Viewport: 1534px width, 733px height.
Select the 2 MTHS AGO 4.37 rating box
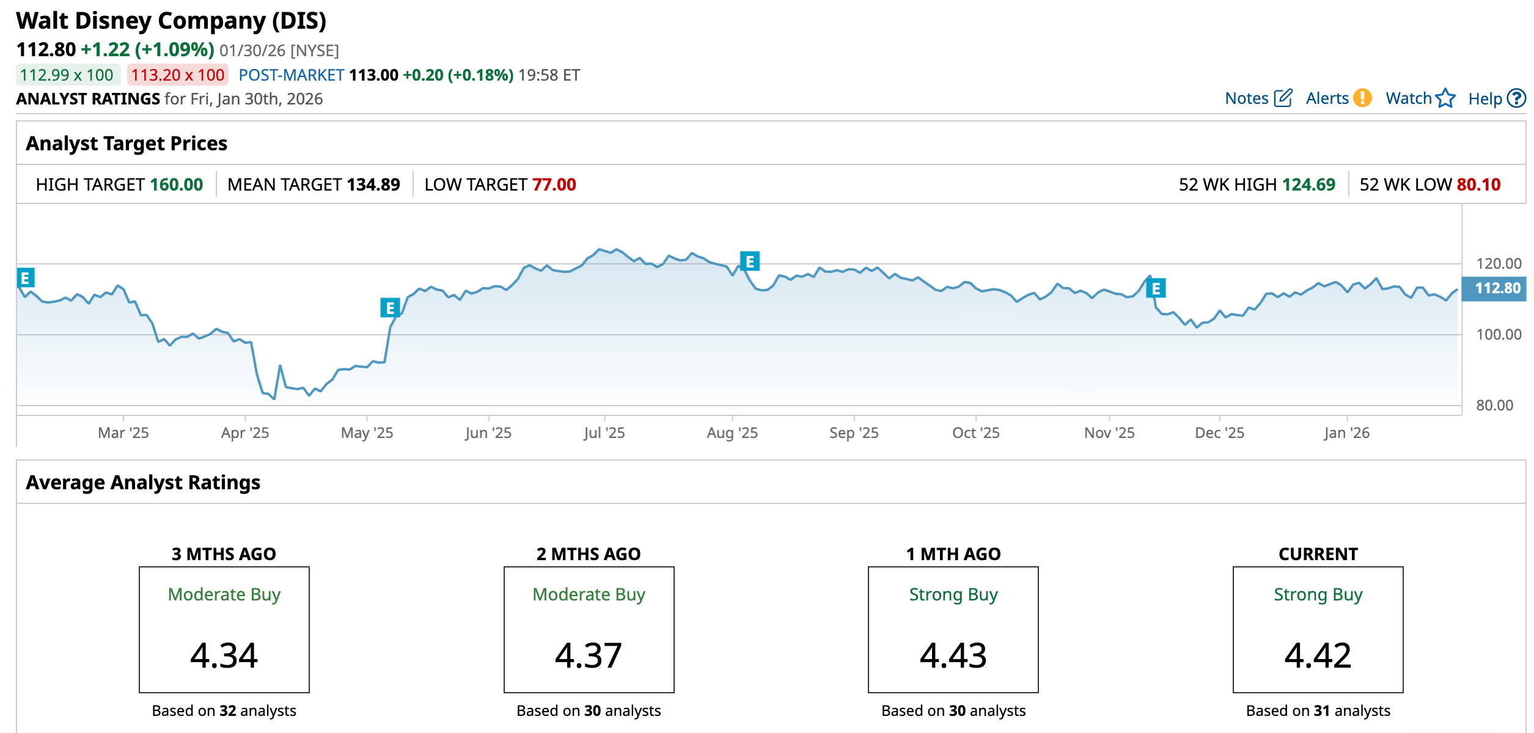pos(589,629)
